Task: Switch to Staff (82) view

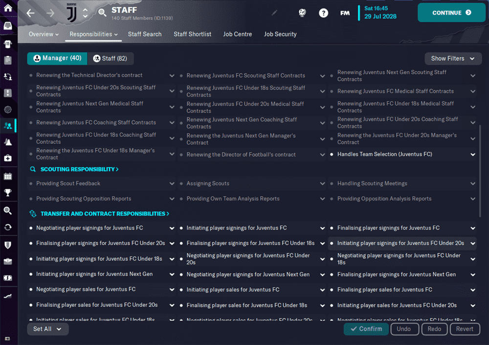Action: (x=111, y=58)
